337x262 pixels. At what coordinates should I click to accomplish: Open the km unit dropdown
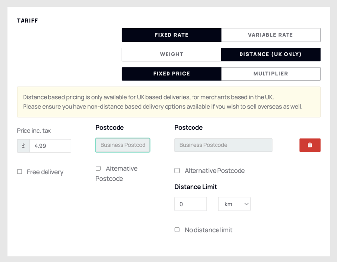(234, 204)
